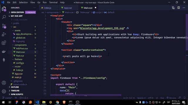Screen dimensions: 188x105
Task: Open the File menu
Action: 9,2
